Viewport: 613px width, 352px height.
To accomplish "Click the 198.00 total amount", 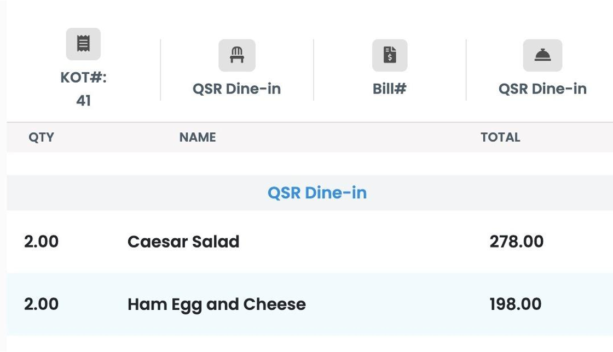I will [x=516, y=304].
